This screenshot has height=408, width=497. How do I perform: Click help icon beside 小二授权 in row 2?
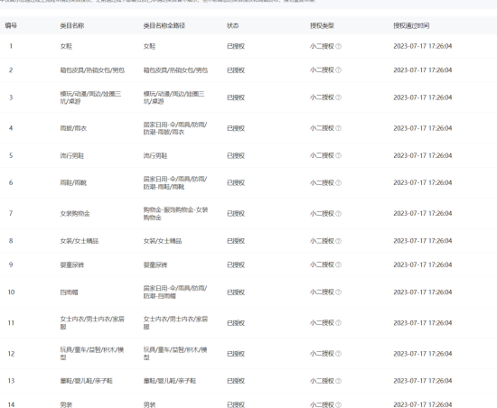click(x=338, y=70)
